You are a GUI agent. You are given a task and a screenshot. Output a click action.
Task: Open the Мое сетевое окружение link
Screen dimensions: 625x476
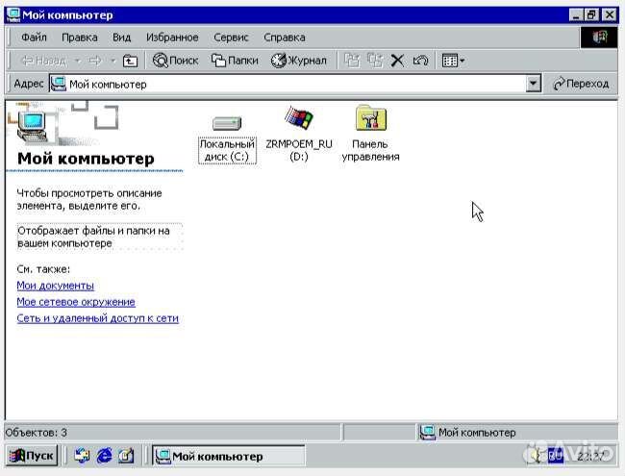(x=76, y=302)
